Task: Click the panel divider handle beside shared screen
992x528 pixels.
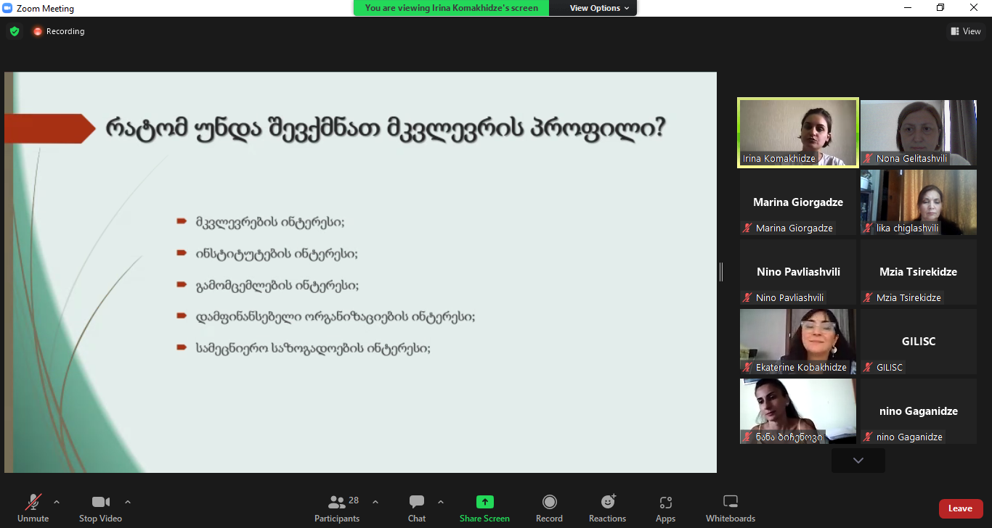Action: click(721, 272)
